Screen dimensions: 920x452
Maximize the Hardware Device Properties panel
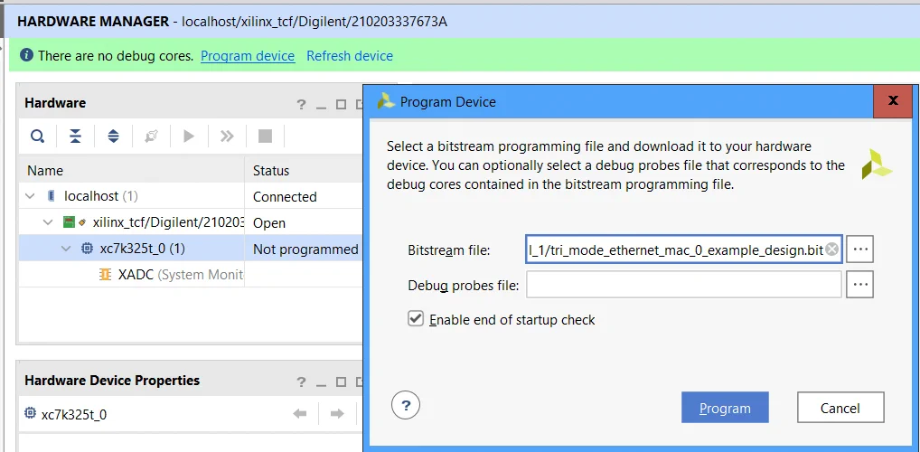click(341, 382)
